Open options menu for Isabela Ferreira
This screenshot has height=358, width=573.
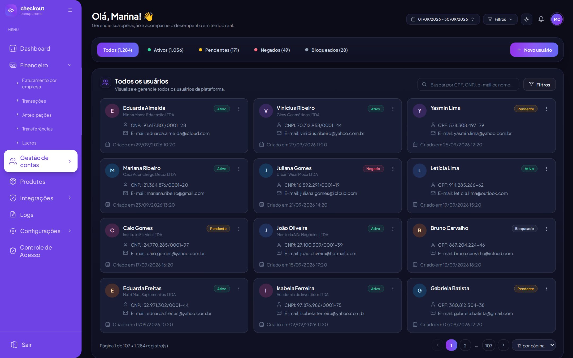pyautogui.click(x=393, y=289)
